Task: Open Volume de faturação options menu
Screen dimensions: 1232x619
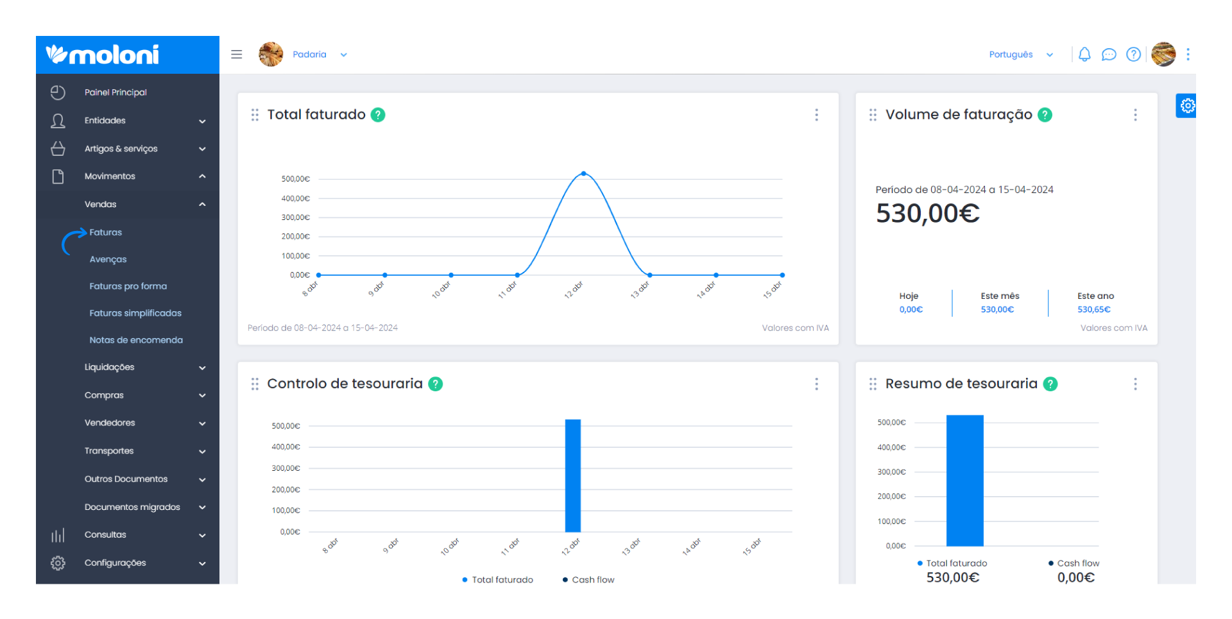Action: pos(1135,115)
